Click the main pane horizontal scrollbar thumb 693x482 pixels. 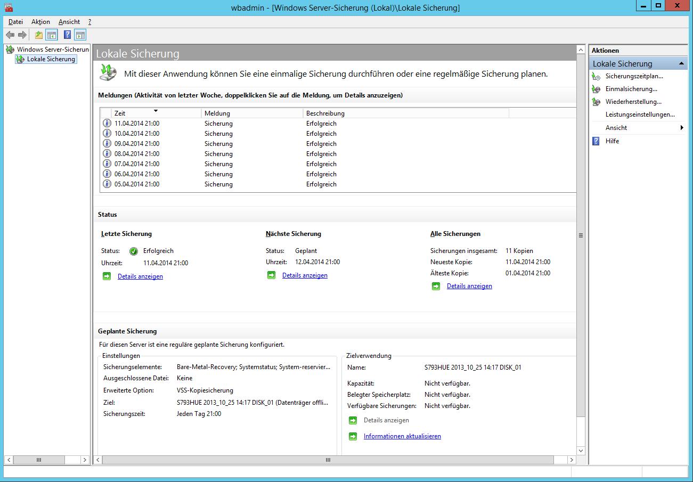(328, 460)
